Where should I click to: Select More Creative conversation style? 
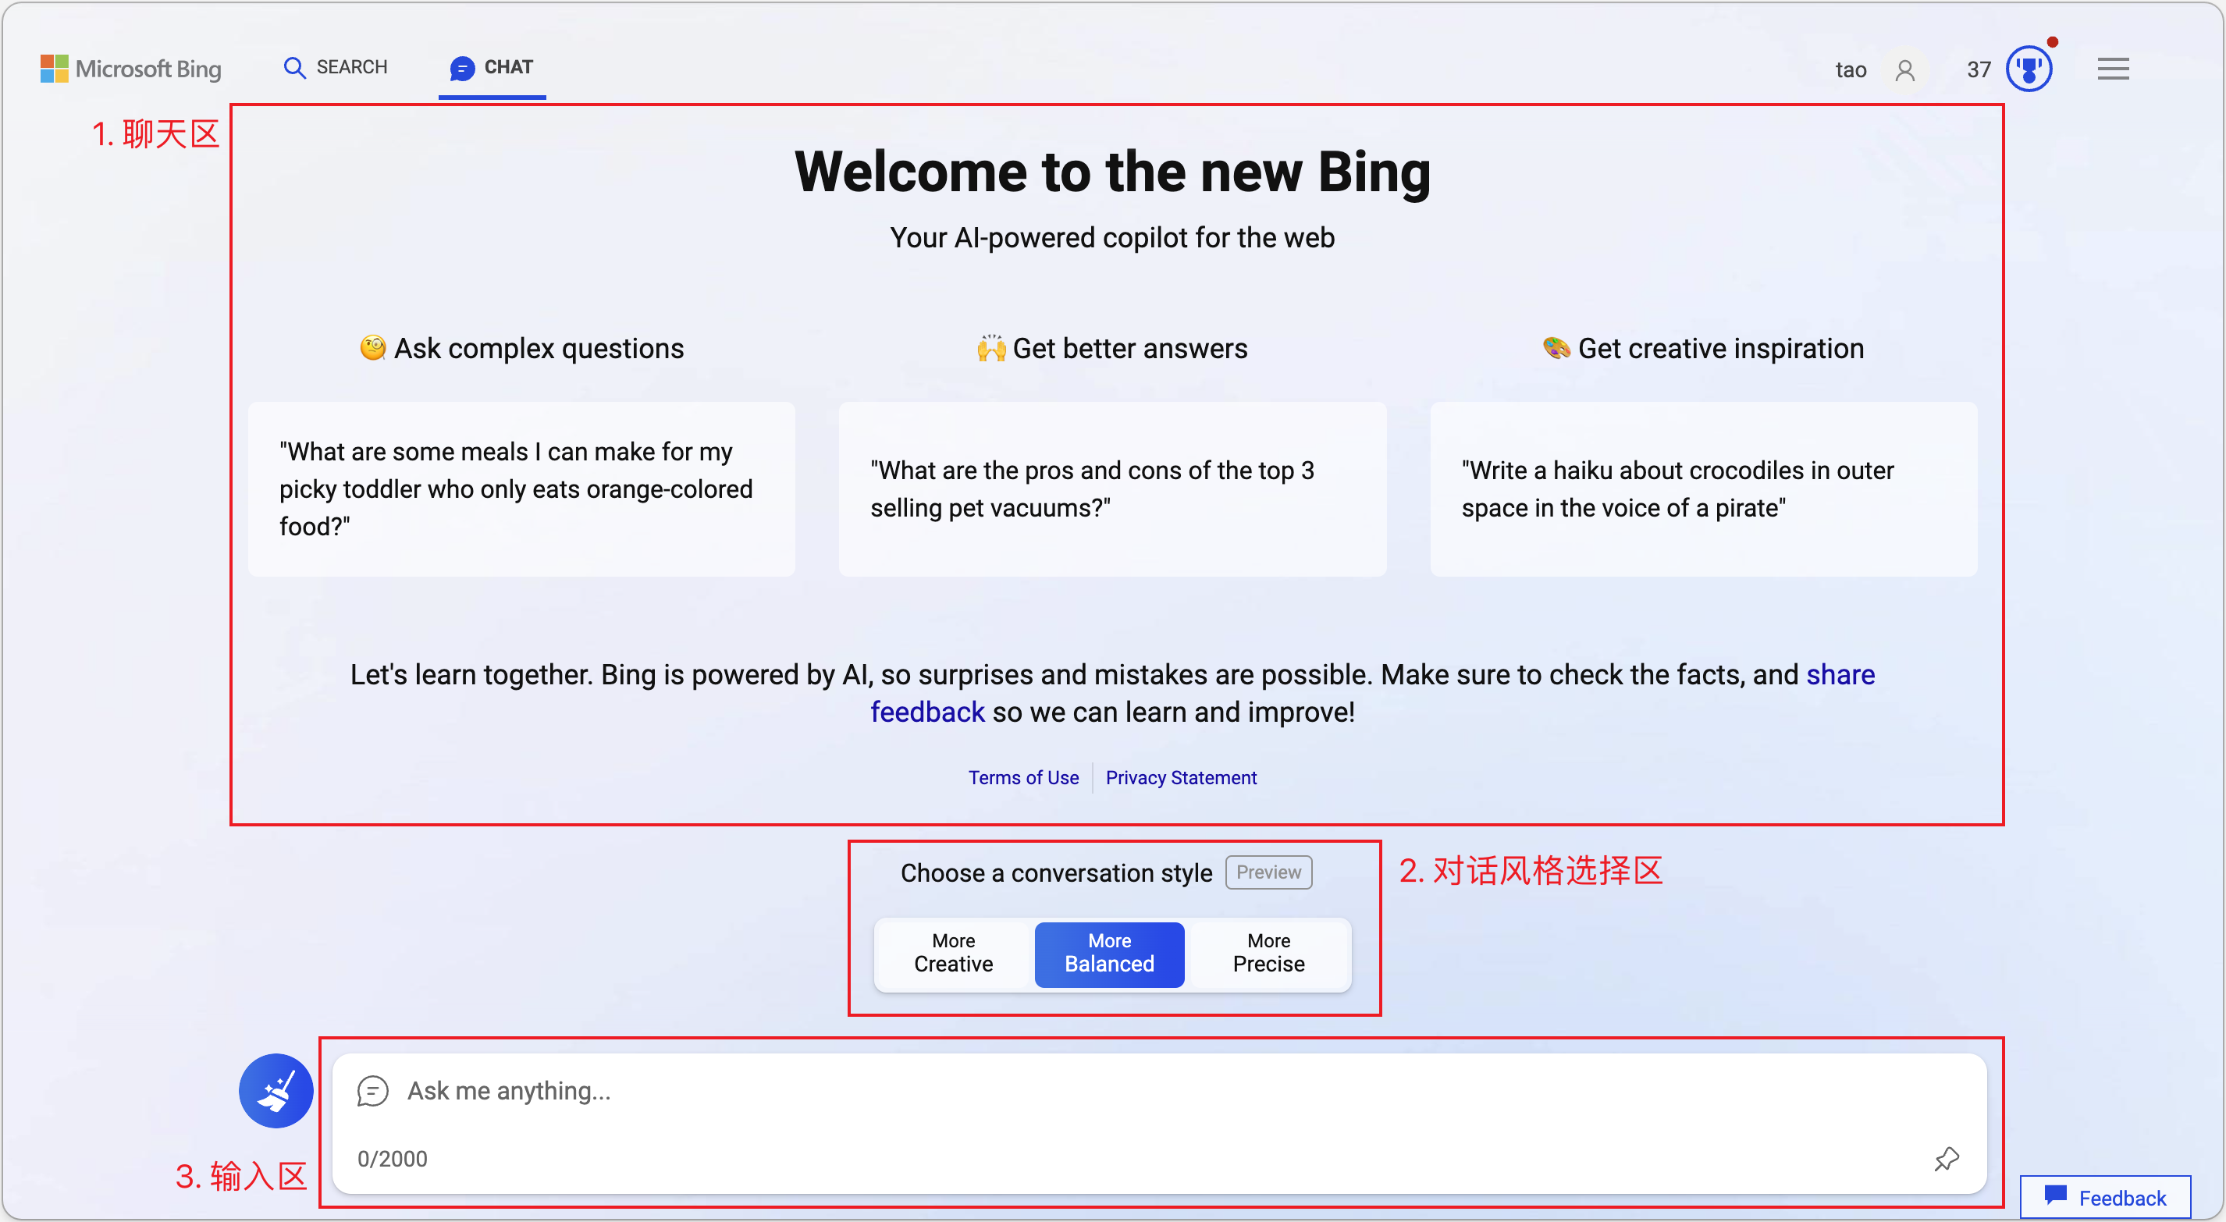coord(953,952)
